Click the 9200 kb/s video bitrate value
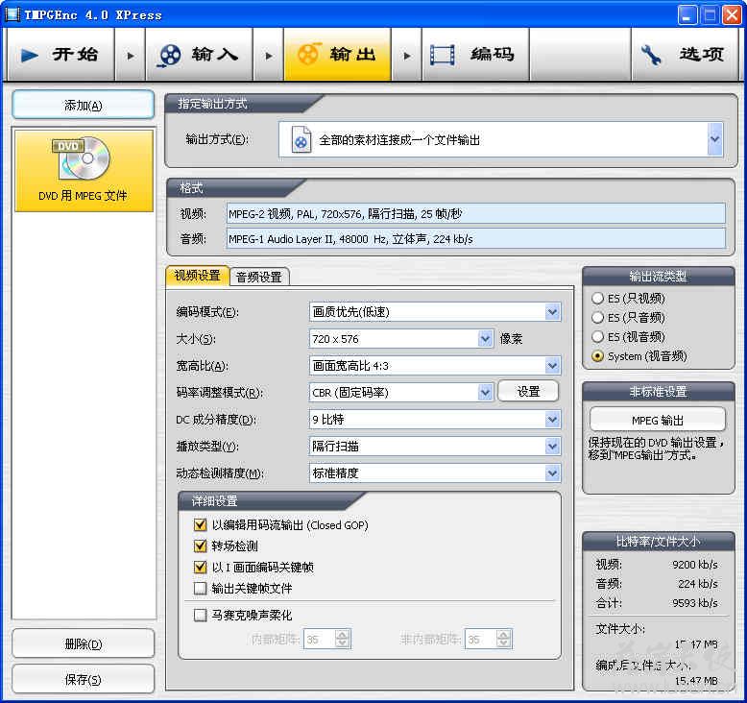747x703 pixels. (x=694, y=565)
